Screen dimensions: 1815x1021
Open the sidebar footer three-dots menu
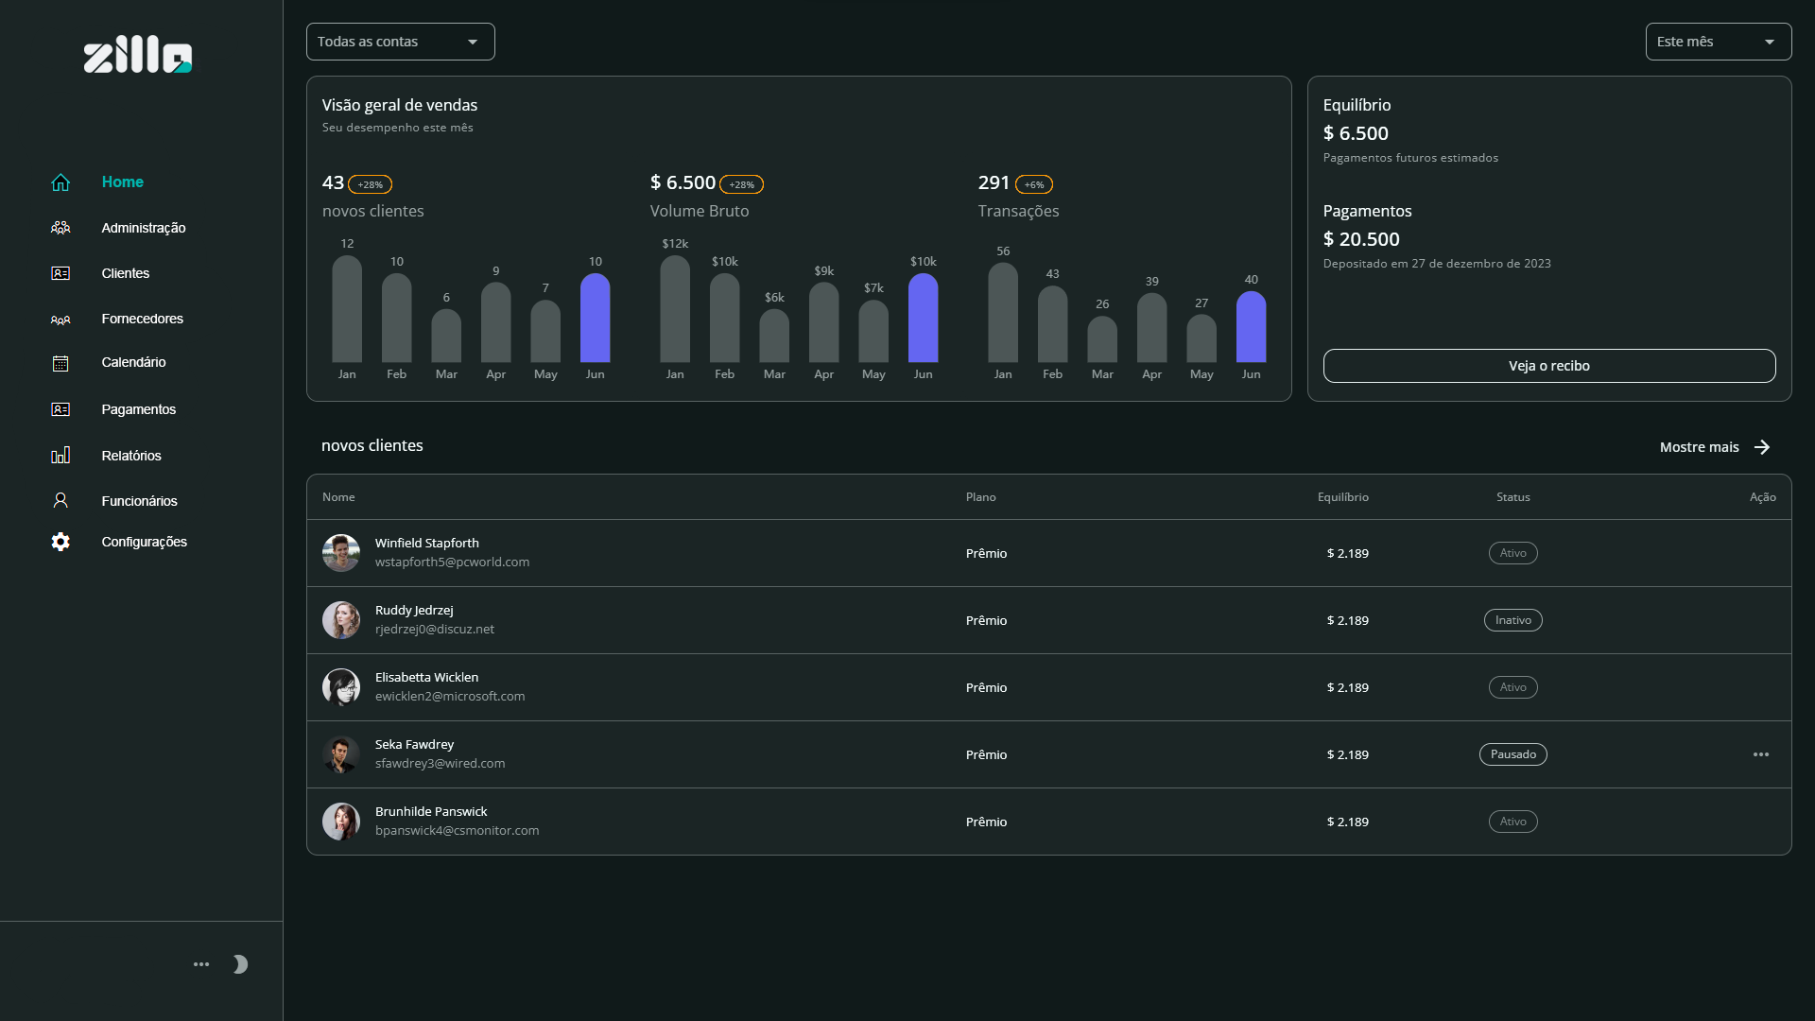(201, 964)
